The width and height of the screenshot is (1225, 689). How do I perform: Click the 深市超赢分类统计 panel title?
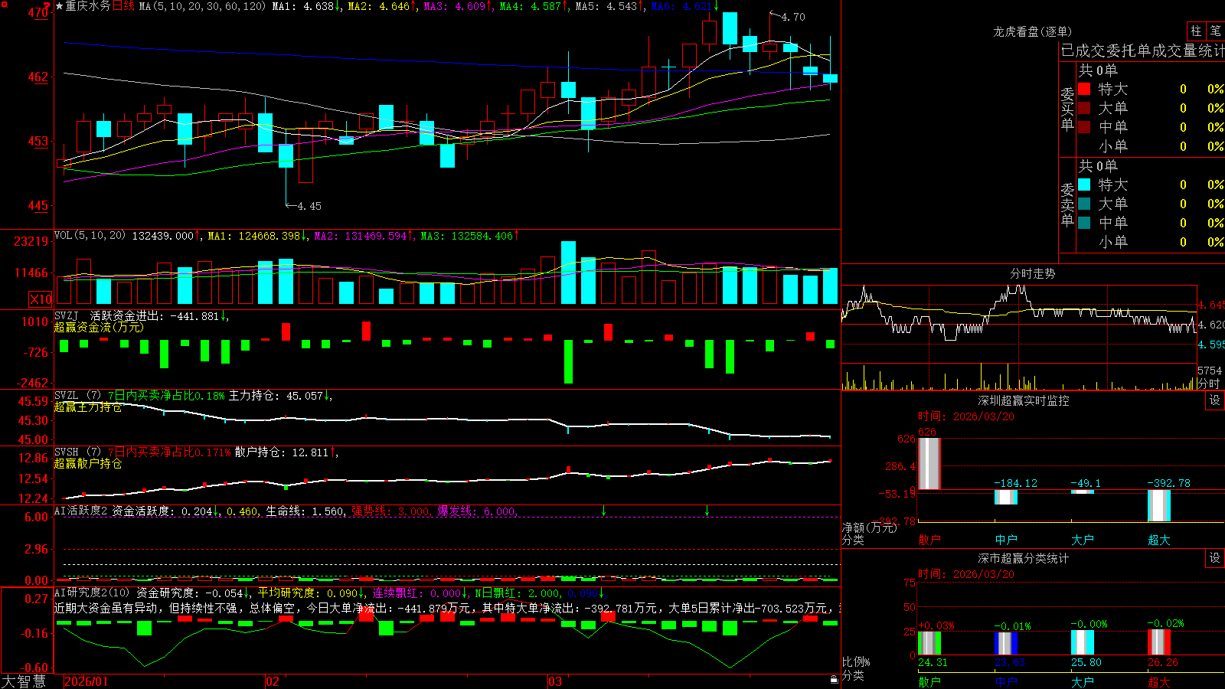pos(1023,558)
